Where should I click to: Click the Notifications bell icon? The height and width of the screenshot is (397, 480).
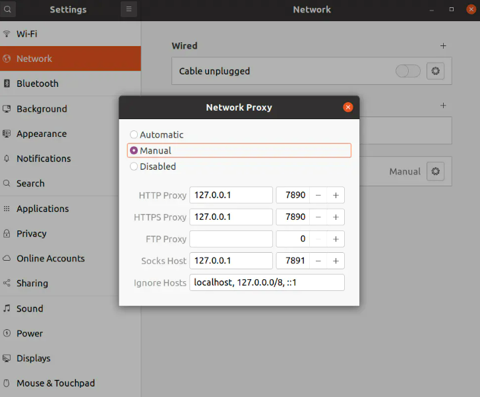click(x=7, y=159)
